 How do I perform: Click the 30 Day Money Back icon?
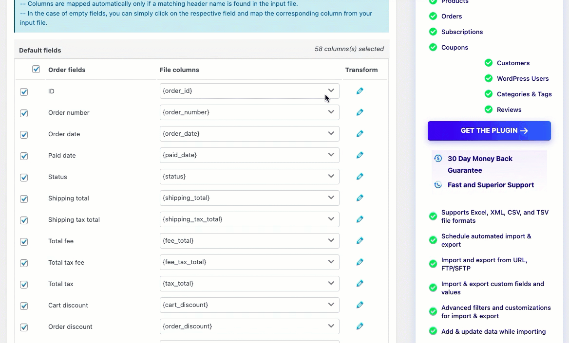pyautogui.click(x=438, y=159)
